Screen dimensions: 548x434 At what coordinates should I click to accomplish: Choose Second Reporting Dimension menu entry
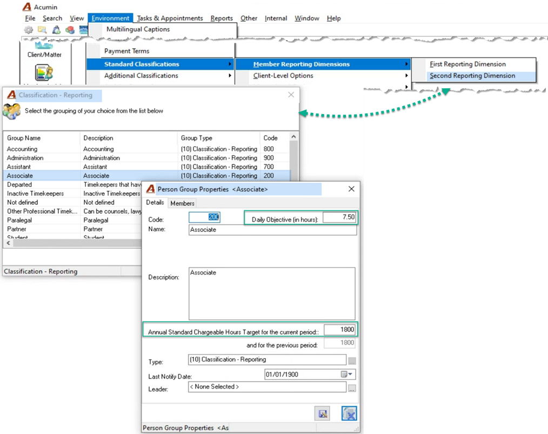click(x=481, y=76)
